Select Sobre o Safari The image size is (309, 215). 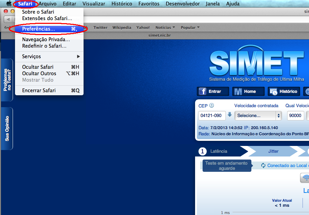49,12
